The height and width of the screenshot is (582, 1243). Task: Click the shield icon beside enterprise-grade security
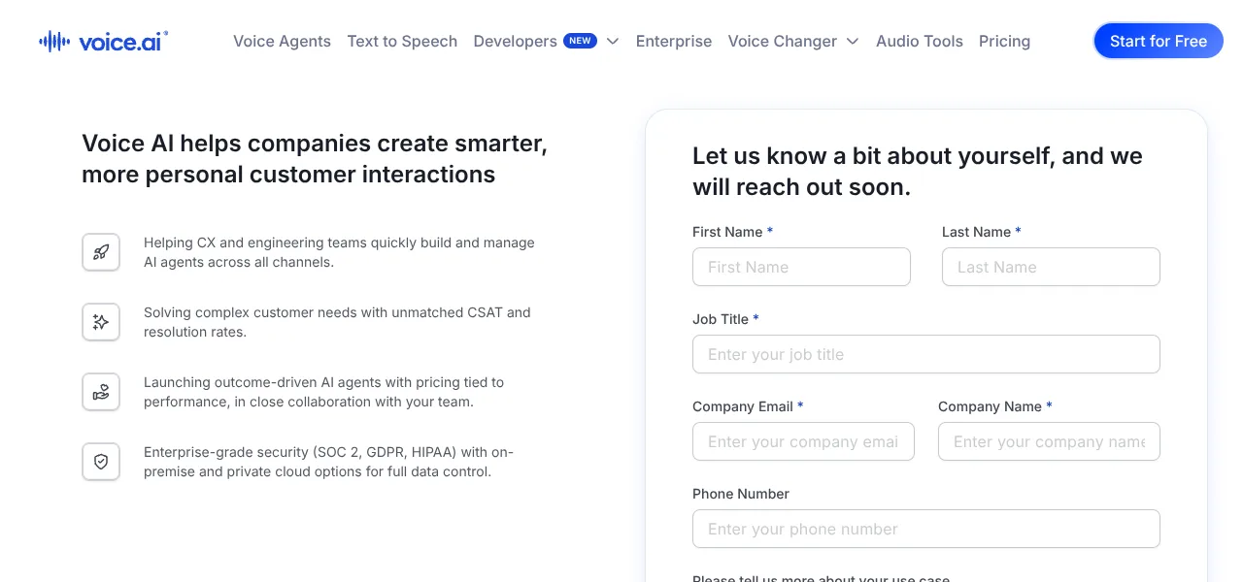tap(101, 462)
